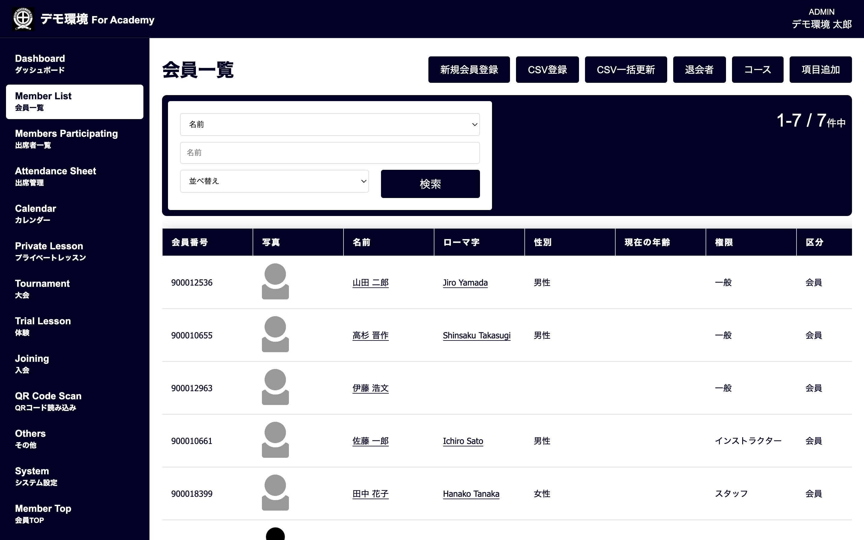864x540 pixels.
Task: Click Shinsaku Takasugi's avatar placeholder photo
Action: [x=275, y=334]
